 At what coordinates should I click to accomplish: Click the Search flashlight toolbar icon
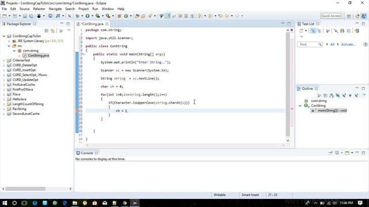coord(150,16)
